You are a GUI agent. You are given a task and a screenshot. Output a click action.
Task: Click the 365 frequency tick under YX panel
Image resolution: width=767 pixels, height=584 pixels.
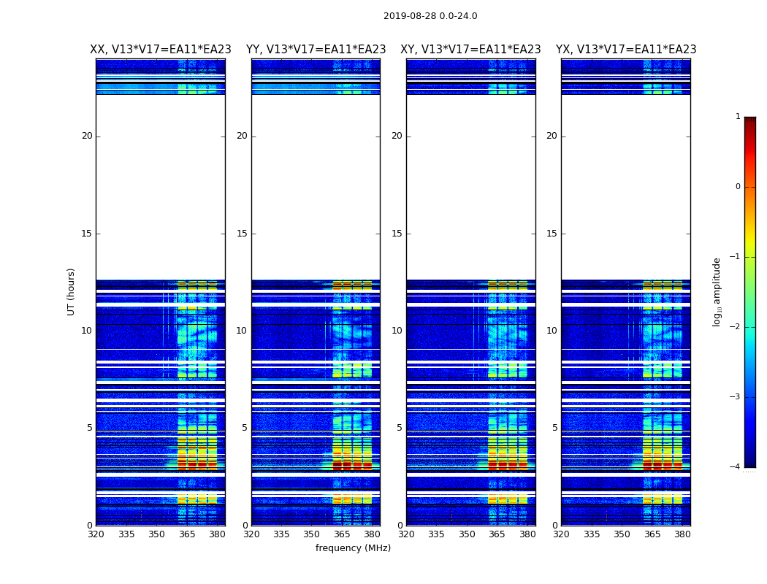652,534
